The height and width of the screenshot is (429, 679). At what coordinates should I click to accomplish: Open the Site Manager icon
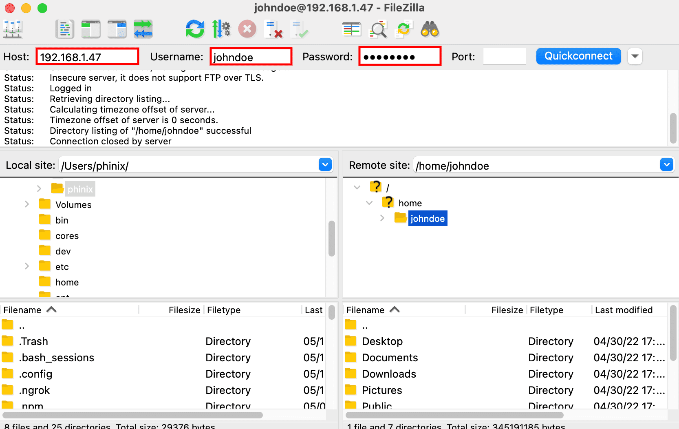coord(13,29)
